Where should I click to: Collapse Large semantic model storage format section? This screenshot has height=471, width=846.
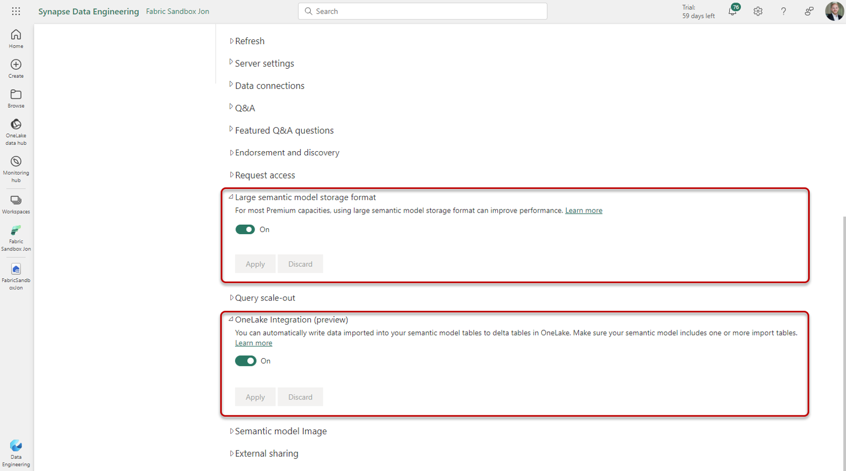pyautogui.click(x=302, y=197)
